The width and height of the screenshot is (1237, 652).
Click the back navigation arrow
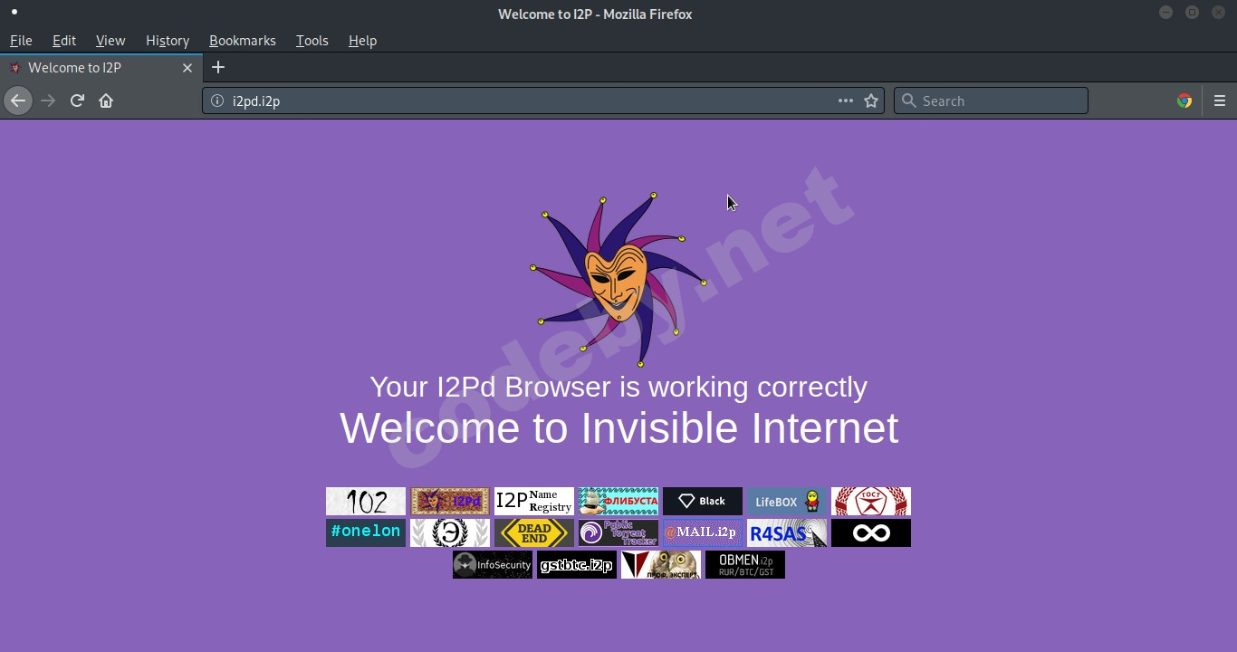[18, 101]
